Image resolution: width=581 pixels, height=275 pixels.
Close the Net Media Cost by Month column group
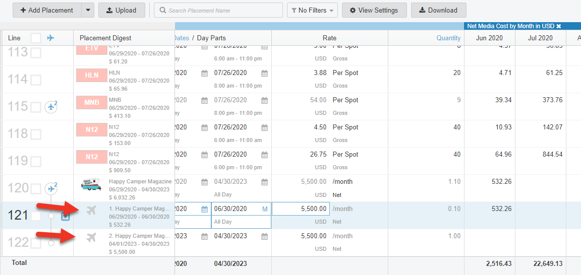559,26
